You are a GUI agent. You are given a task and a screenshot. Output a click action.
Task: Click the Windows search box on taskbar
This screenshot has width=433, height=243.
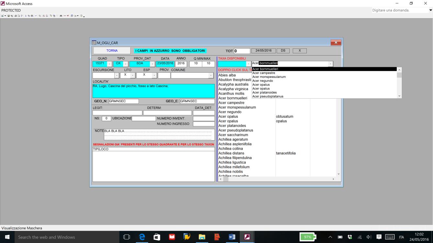(66, 237)
